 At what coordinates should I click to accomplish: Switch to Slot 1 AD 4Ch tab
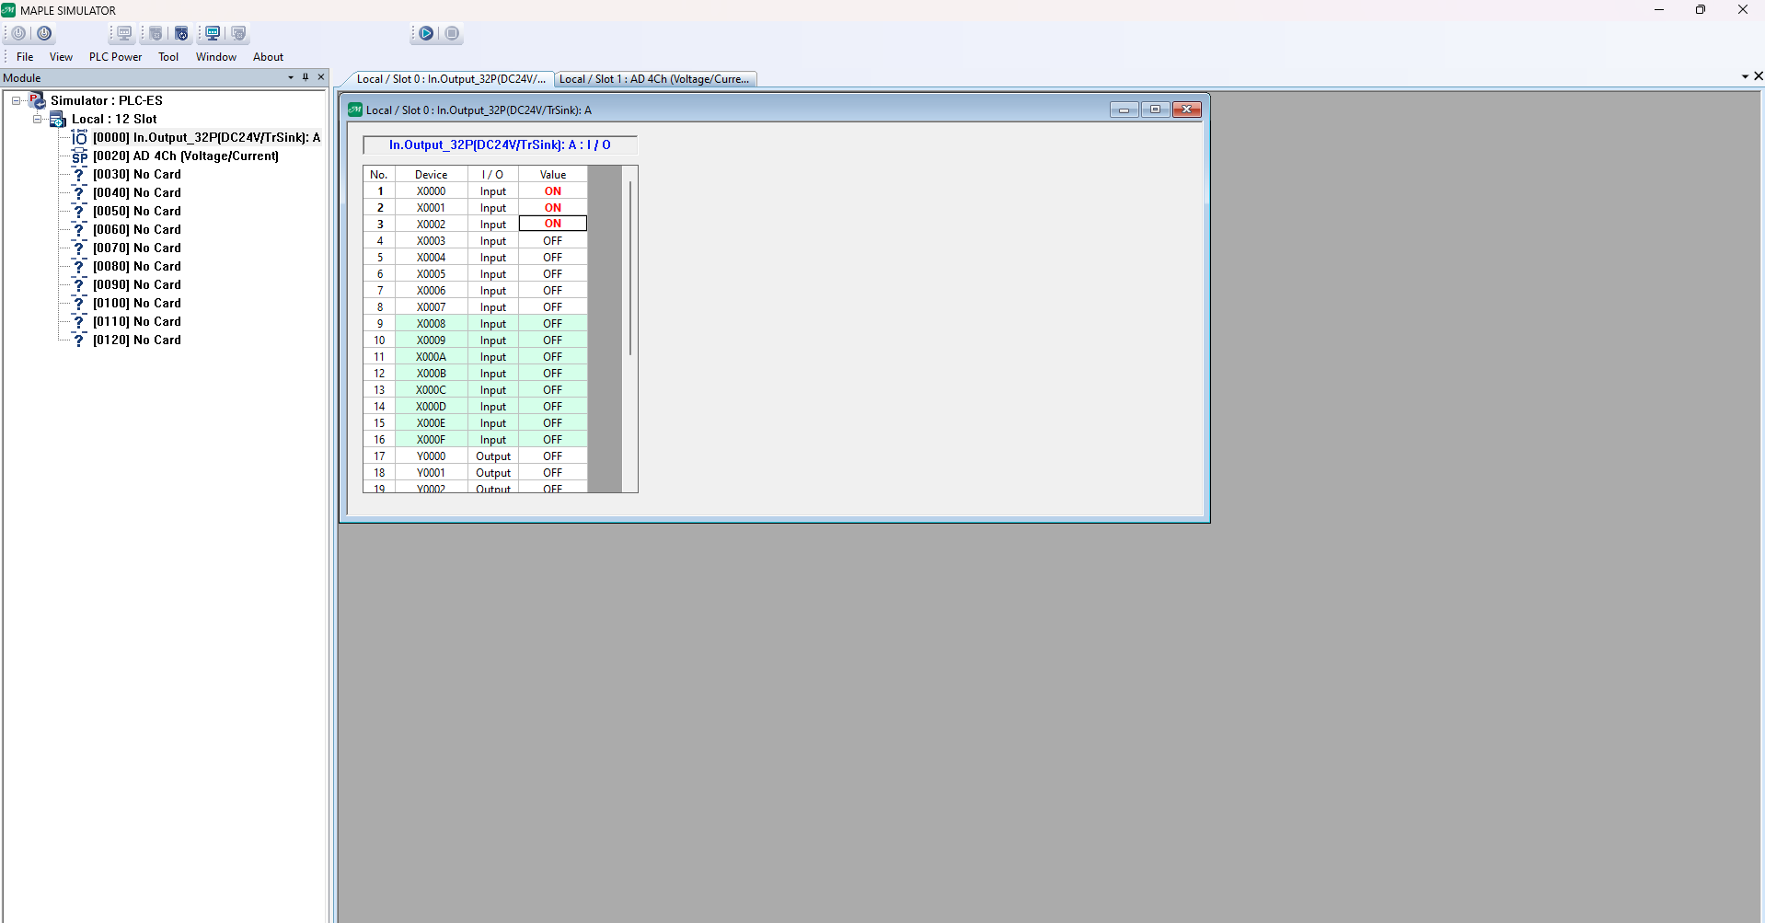click(654, 79)
